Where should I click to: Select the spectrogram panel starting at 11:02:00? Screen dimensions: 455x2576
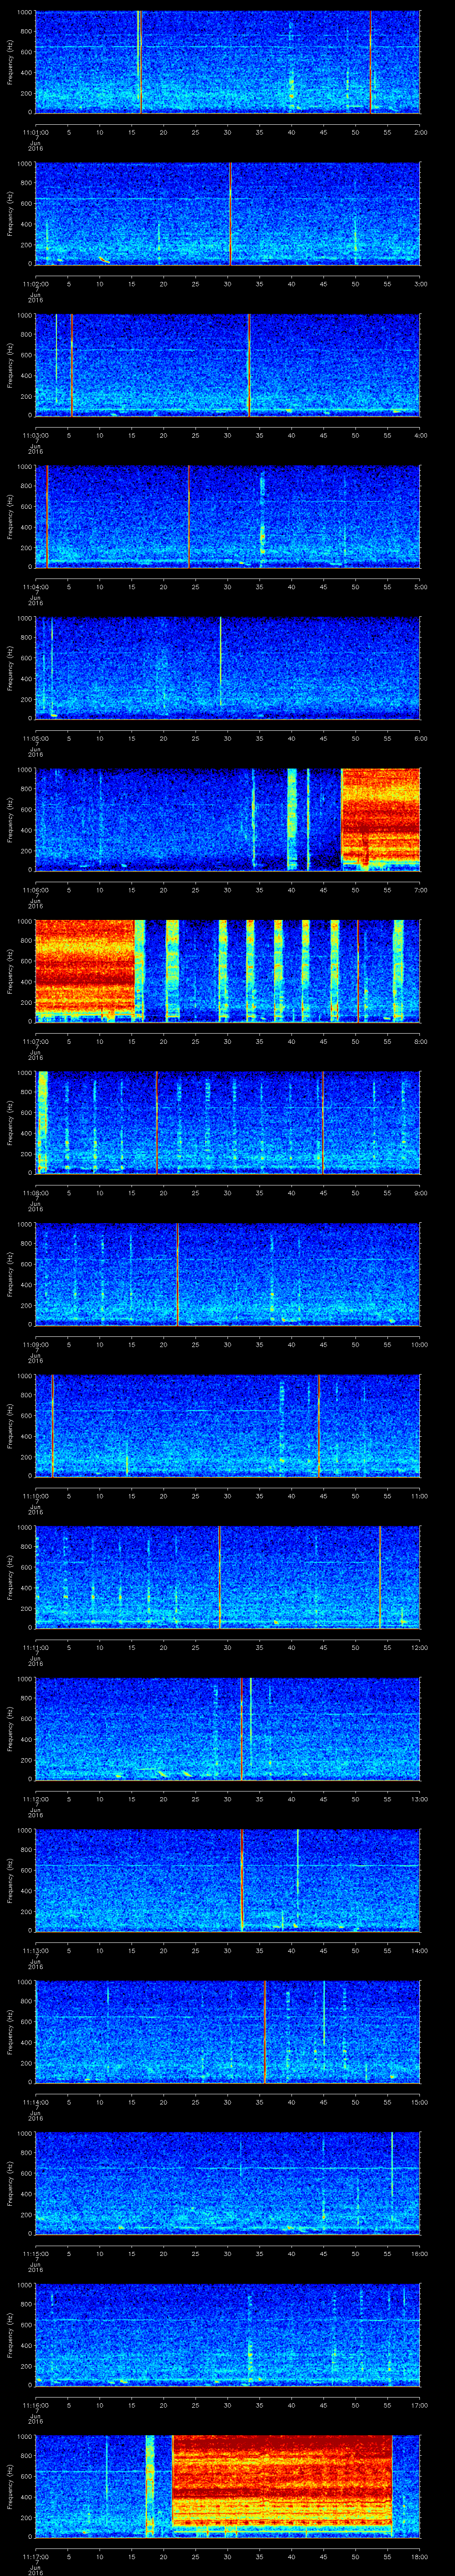click(227, 214)
